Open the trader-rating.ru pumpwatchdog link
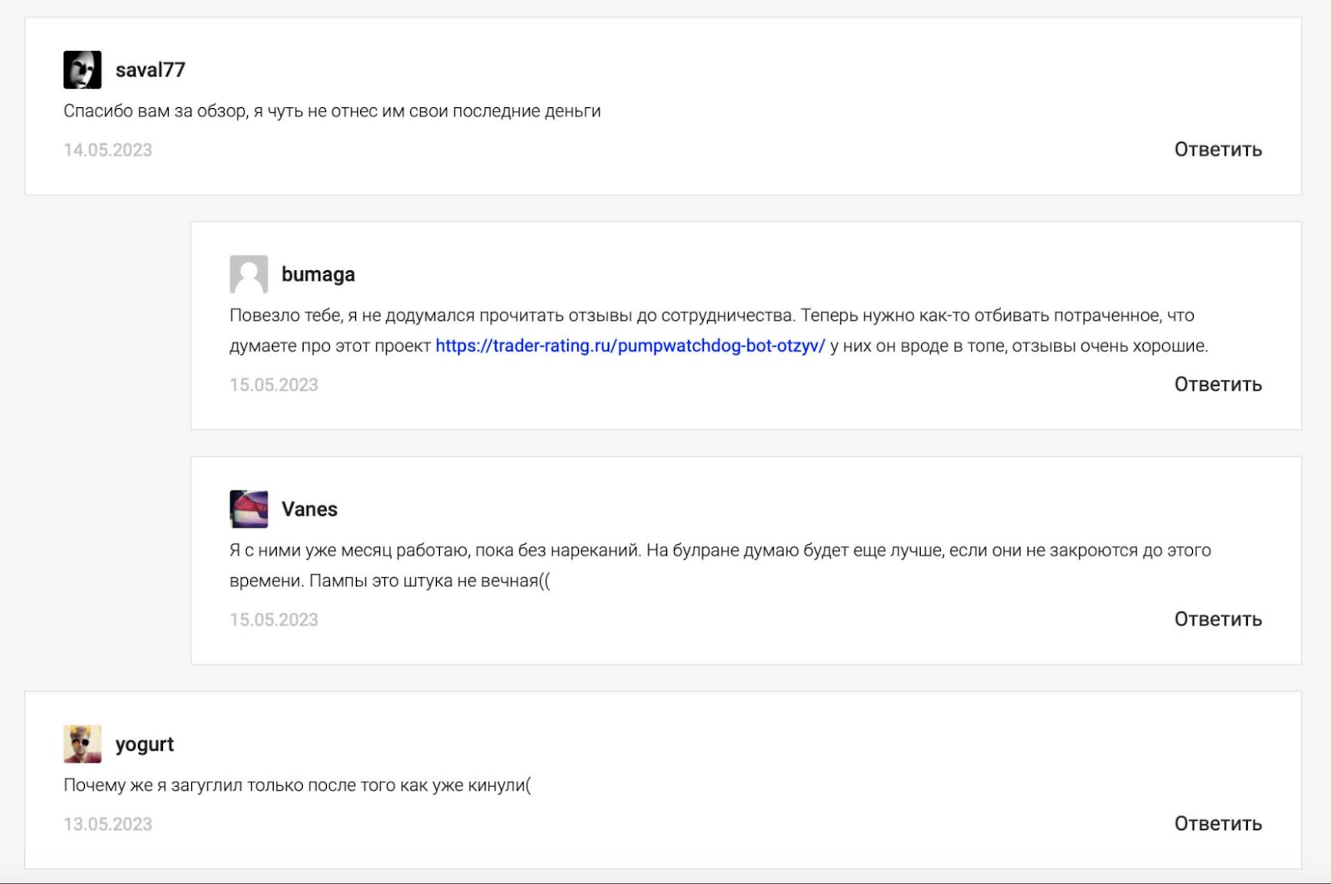Image resolution: width=1331 pixels, height=884 pixels. tap(630, 346)
